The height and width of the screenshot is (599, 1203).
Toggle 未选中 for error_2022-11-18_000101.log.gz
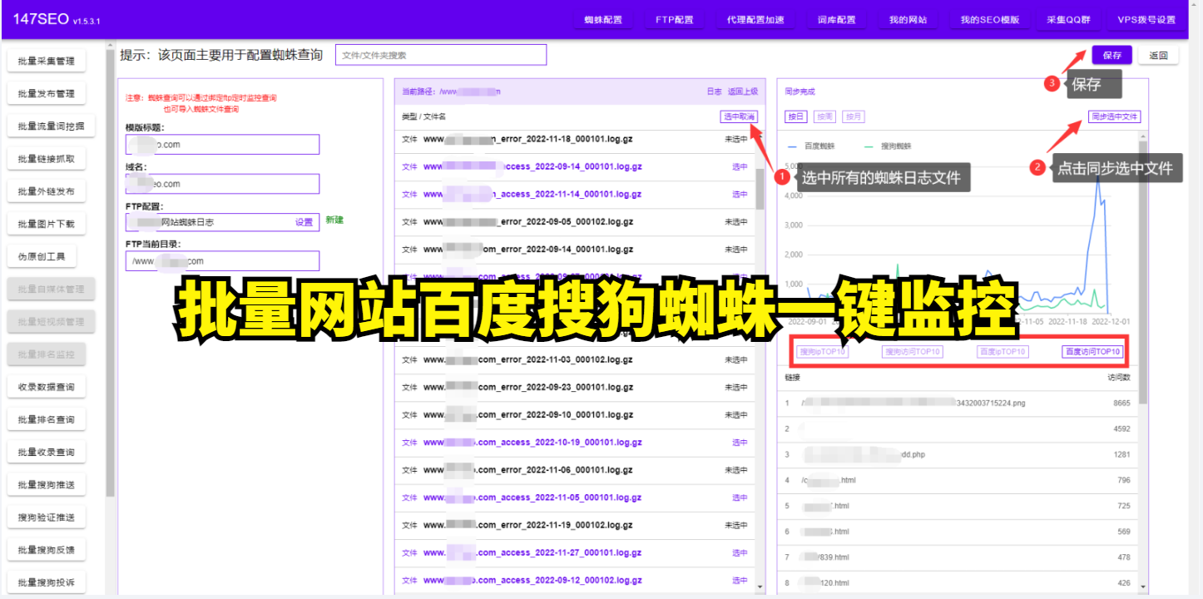(x=736, y=140)
